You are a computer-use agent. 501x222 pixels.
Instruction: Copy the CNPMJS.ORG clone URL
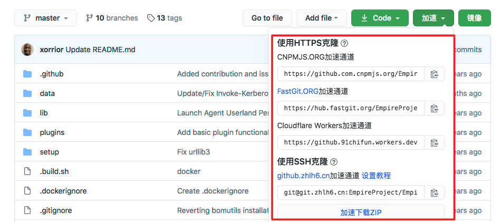[x=434, y=74]
